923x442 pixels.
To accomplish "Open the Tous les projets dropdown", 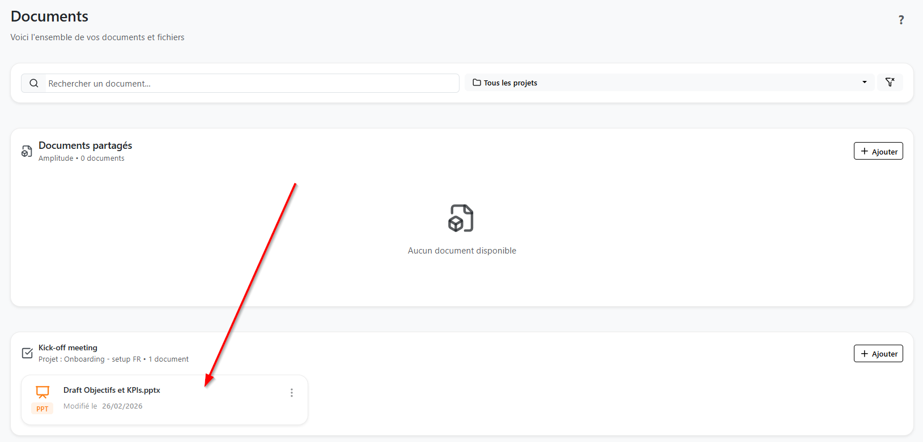I will click(x=670, y=83).
